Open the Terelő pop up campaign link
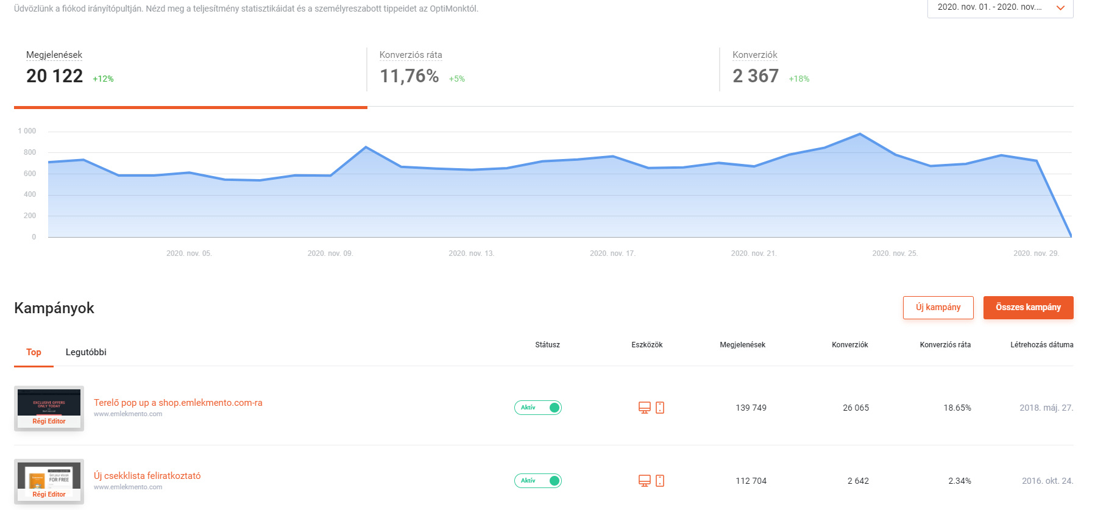The height and width of the screenshot is (510, 1095). click(x=178, y=403)
